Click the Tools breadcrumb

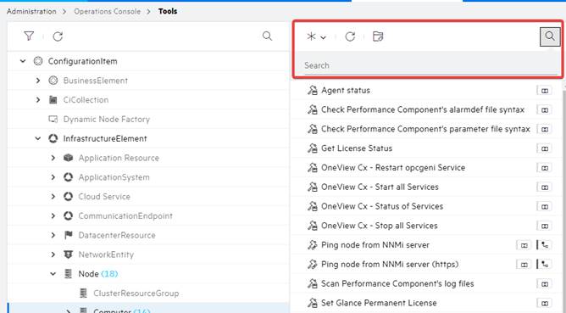(x=168, y=11)
